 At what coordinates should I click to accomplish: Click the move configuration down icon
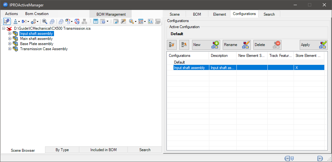tap(184, 45)
